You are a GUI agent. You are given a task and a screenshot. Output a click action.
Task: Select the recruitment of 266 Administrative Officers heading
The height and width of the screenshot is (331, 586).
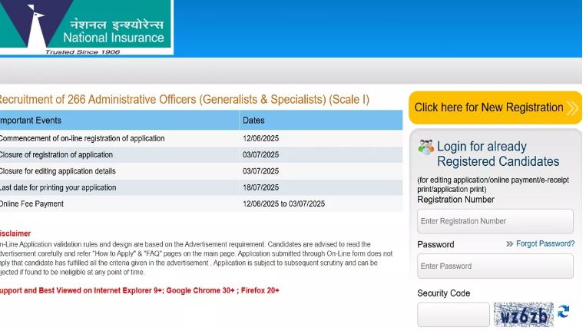pyautogui.click(x=184, y=99)
